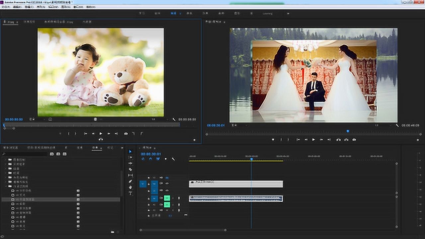This screenshot has width=425, height=239.
Task: Collapse the expanded Immersive Video folder
Action: tap(6, 186)
